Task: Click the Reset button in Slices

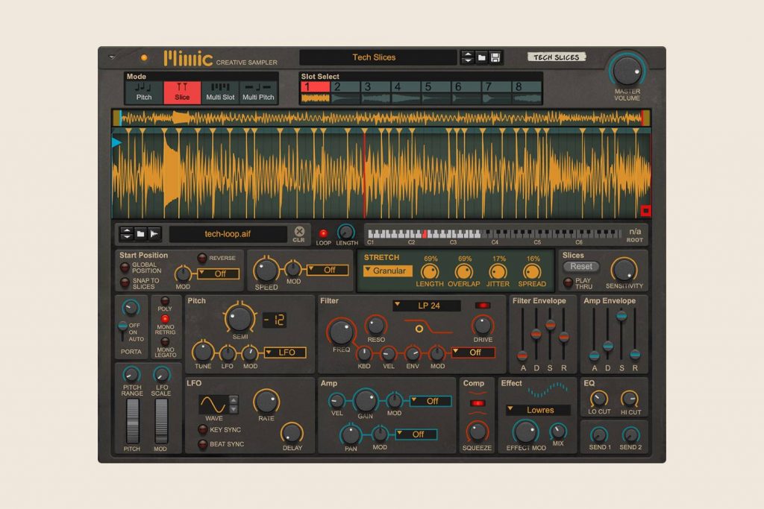Action: point(580,267)
